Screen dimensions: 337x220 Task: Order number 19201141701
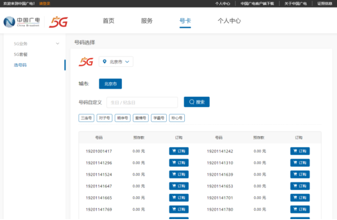click(x=300, y=198)
